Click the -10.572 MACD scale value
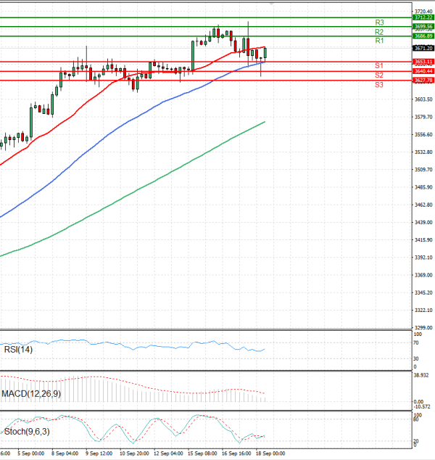This screenshot has width=435, height=460. point(422,406)
